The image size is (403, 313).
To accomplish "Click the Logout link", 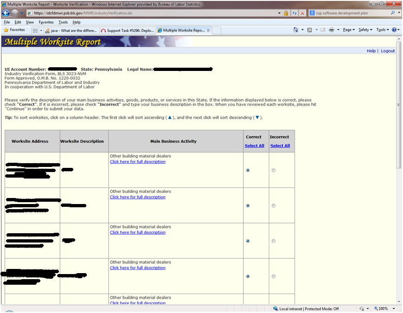I will tap(388, 51).
